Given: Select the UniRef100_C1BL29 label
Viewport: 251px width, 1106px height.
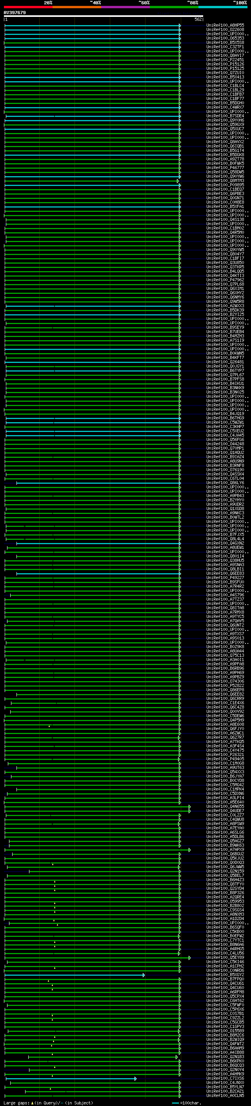Looking at the screenshot, I should [225, 90].
